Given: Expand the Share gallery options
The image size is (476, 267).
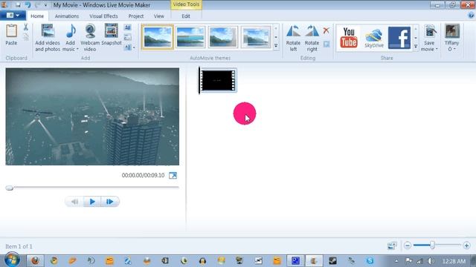Looking at the screenshot, I should (x=416, y=46).
